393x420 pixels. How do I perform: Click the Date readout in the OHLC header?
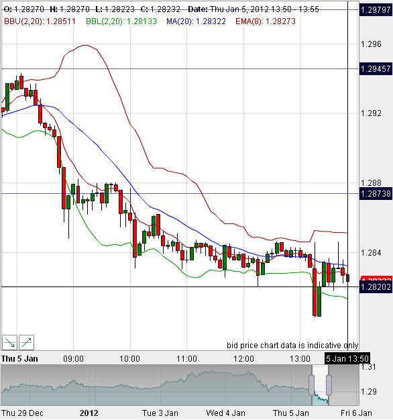pos(254,9)
